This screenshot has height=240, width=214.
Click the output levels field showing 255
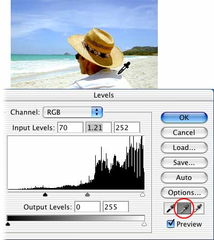click(116, 207)
